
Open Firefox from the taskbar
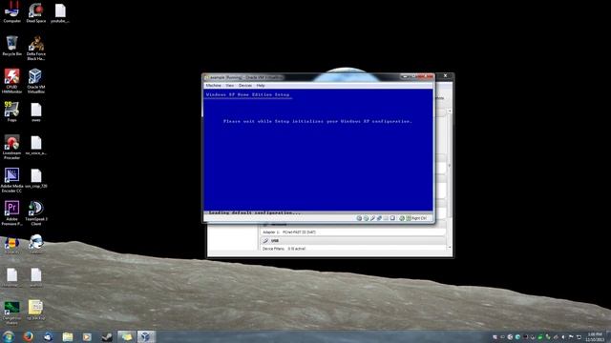point(28,336)
